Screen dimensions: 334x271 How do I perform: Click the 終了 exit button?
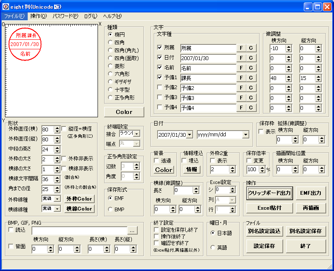305,246
